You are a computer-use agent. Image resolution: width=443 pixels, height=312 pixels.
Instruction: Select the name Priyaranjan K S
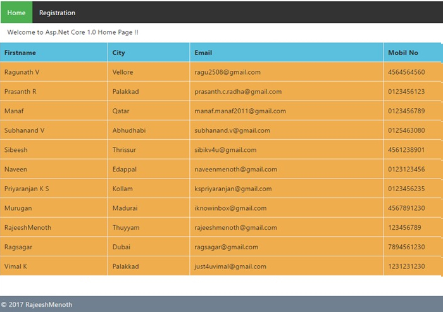(27, 189)
